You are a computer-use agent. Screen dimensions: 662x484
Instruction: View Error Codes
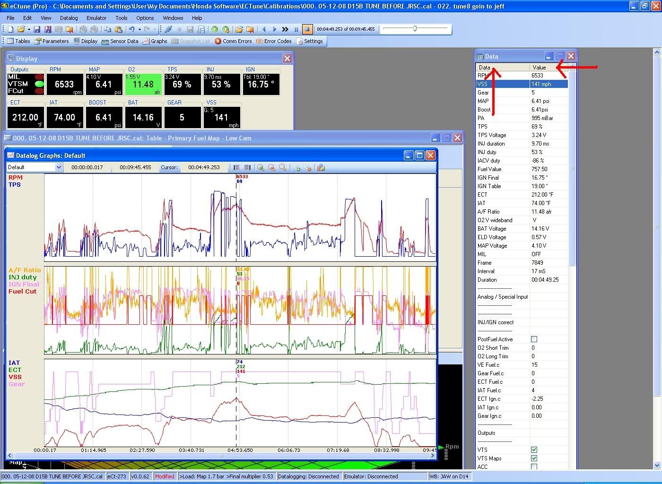[274, 41]
